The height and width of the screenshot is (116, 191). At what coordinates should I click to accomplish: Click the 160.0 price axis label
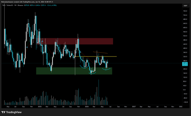pos(185,73)
